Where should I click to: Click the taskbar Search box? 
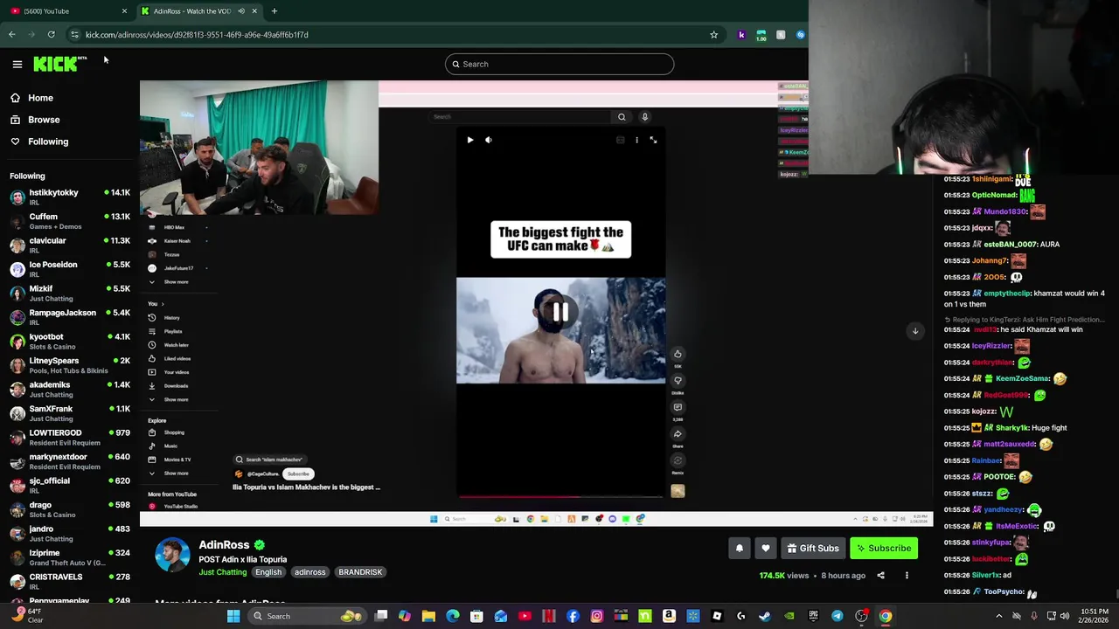click(x=308, y=617)
